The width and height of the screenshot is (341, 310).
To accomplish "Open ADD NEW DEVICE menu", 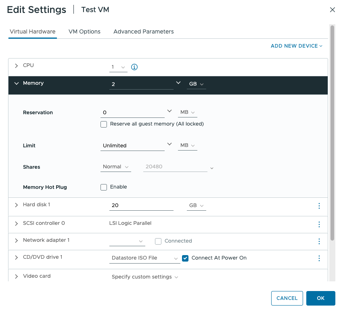I will 297,46.
